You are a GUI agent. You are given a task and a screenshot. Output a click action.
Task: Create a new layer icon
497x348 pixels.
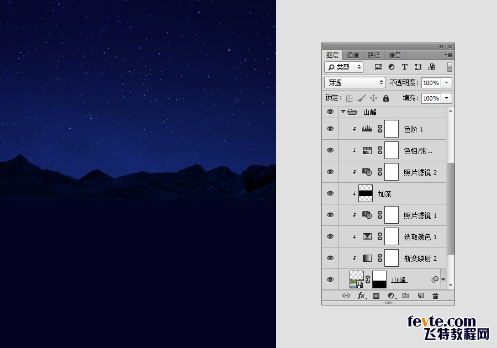tap(421, 296)
